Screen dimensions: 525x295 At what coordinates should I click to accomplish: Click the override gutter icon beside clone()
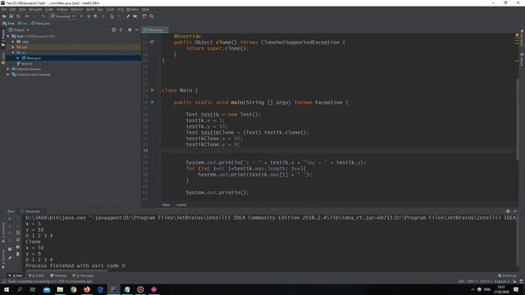pyautogui.click(x=152, y=42)
